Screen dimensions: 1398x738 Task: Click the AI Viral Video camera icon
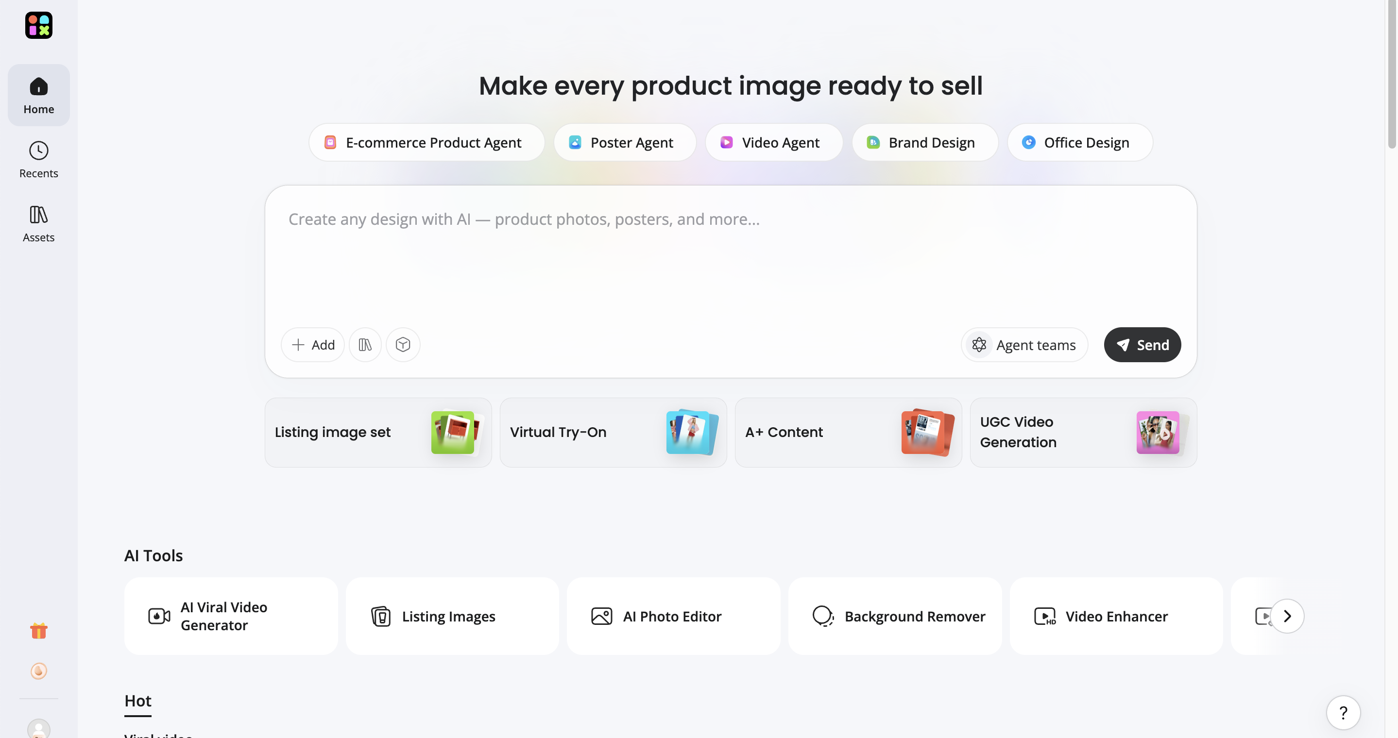[x=159, y=616]
